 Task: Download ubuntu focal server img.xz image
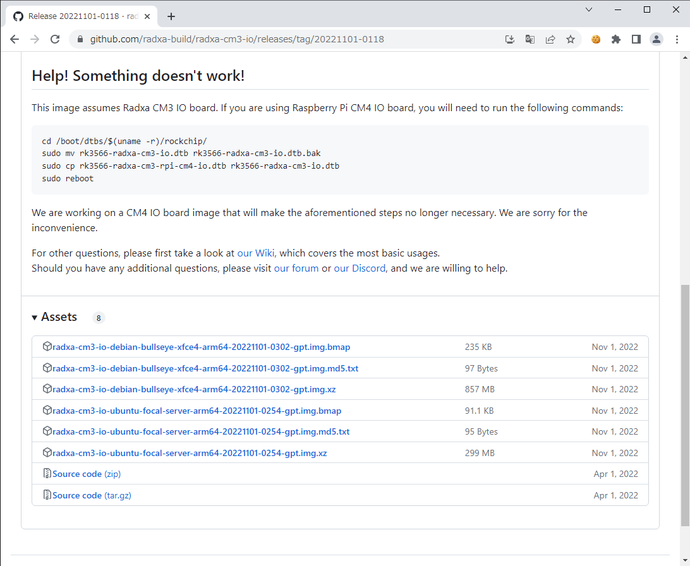pos(190,453)
